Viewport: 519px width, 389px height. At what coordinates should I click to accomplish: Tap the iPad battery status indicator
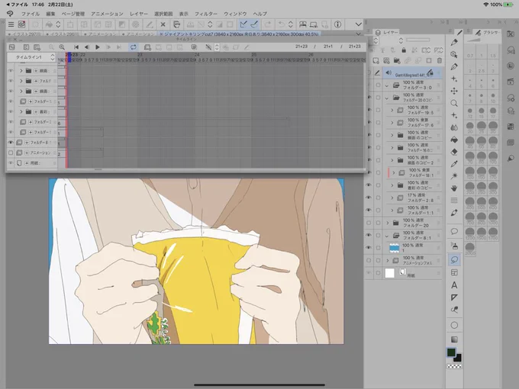coord(508,5)
